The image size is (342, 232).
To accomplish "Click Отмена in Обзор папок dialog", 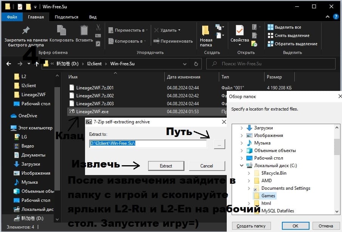I will point(326,226).
